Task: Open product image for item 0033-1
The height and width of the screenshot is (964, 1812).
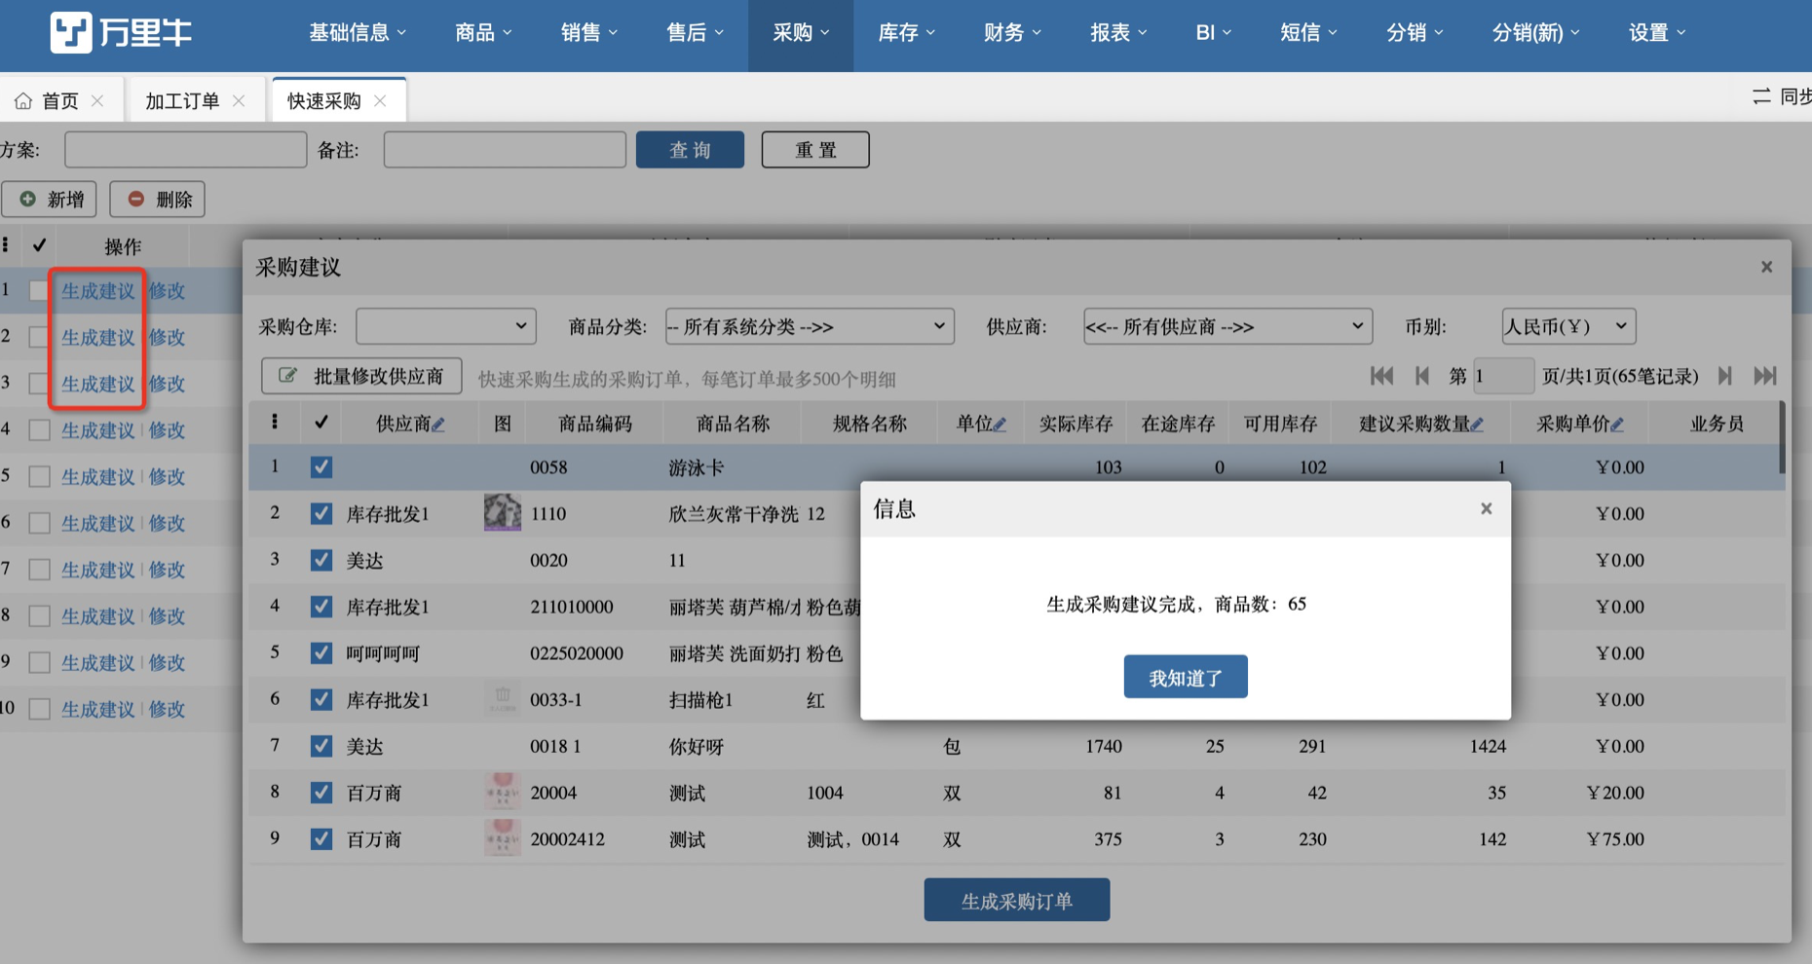Action: 503,698
